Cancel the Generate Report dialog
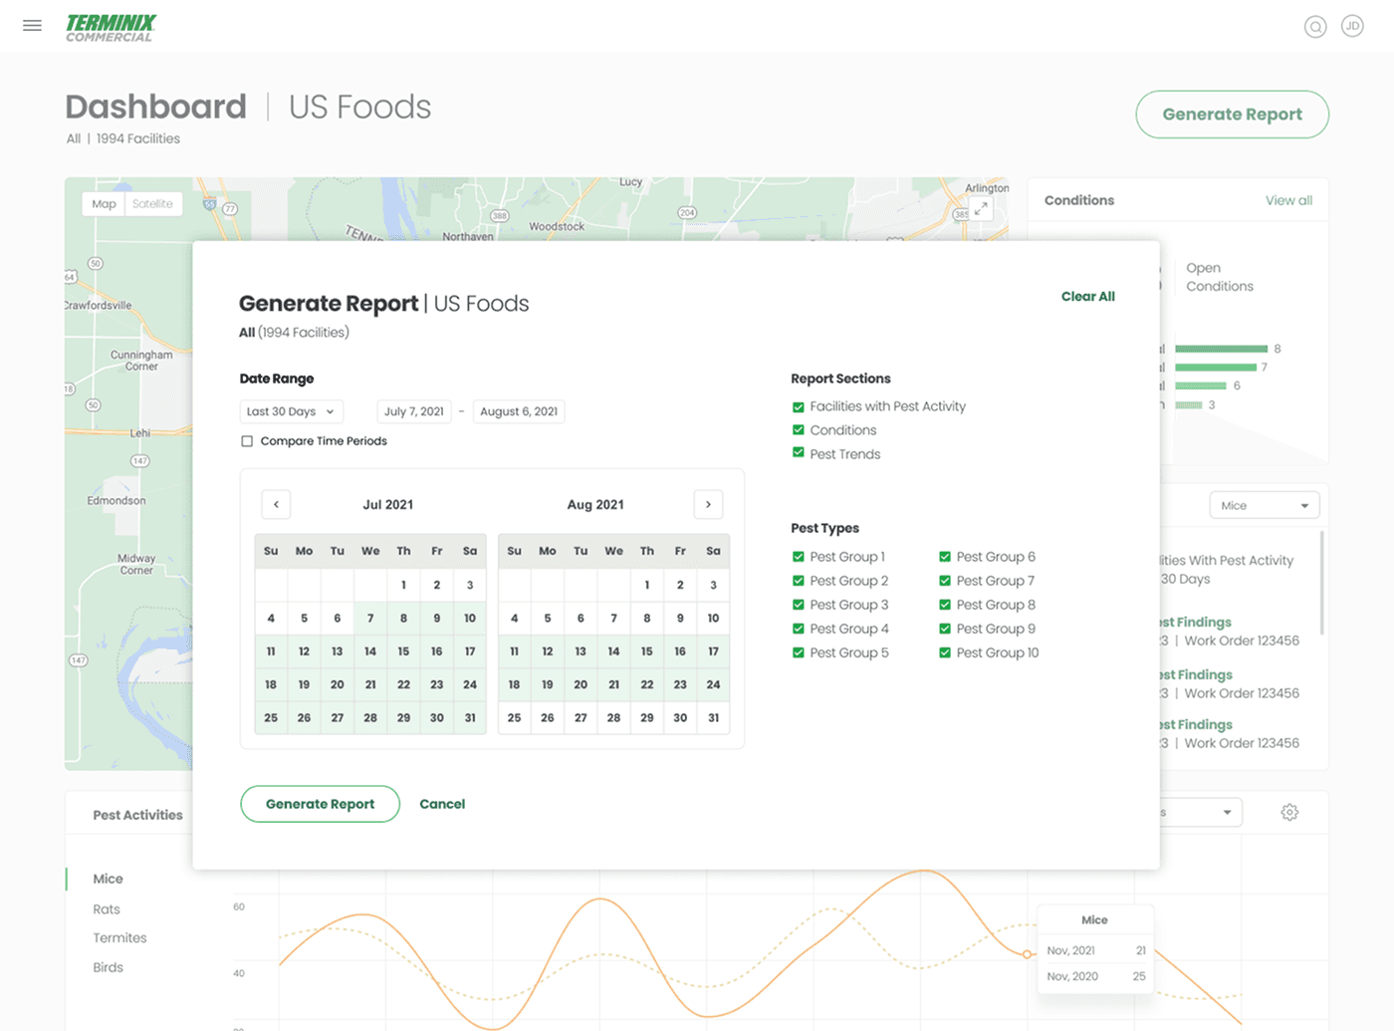This screenshot has height=1031, width=1394. point(442,804)
